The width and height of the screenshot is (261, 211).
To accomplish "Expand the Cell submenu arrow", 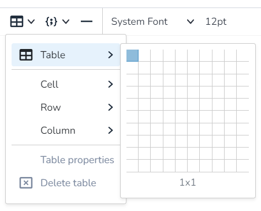I will pyautogui.click(x=110, y=84).
